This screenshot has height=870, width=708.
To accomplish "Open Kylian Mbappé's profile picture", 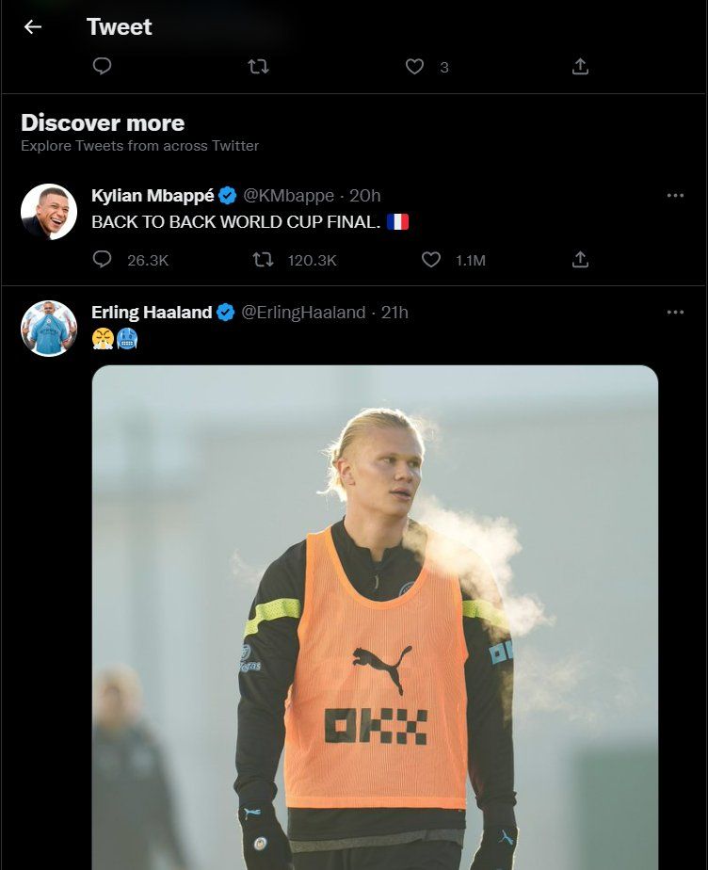I will point(49,212).
